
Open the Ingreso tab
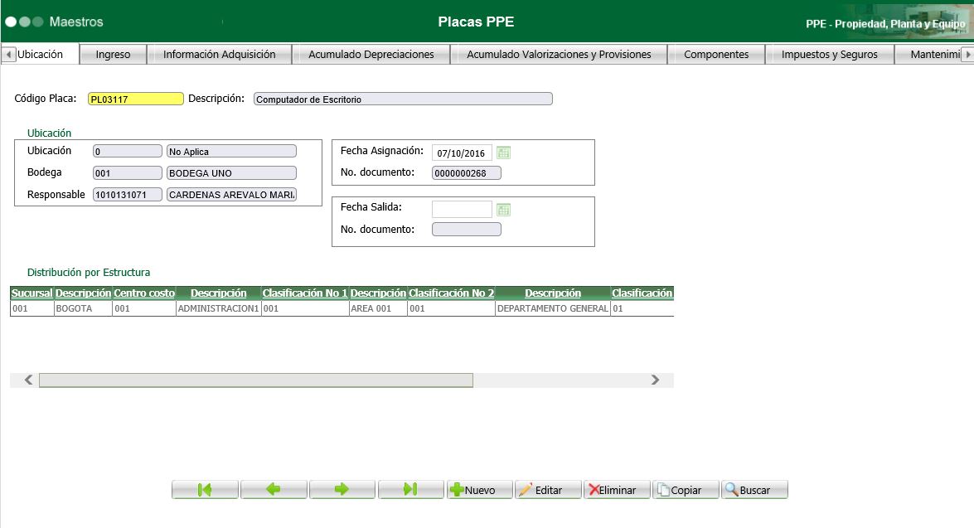point(113,55)
